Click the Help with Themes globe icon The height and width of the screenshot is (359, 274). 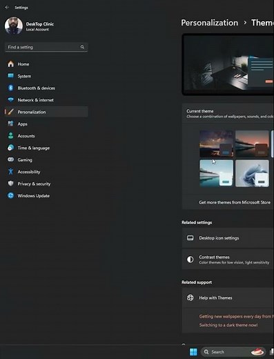click(x=190, y=298)
